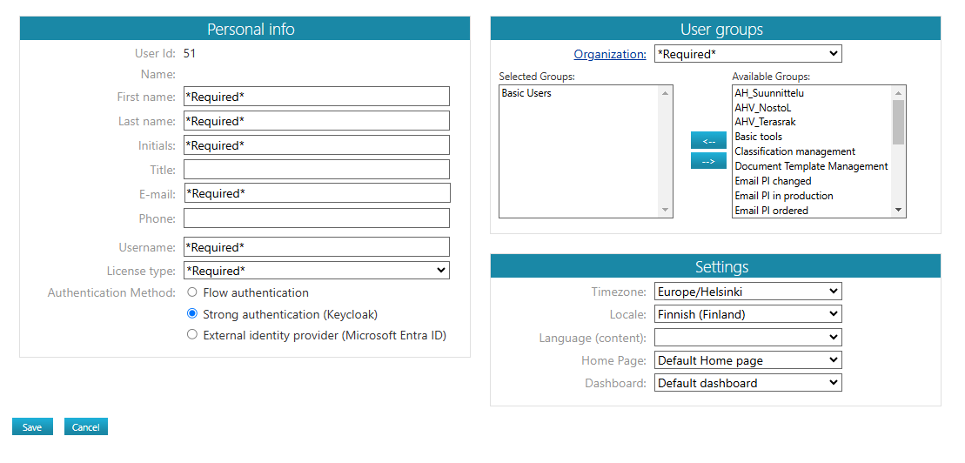The image size is (965, 463).
Task: Select Classification management in Available Groups
Action: [x=794, y=151]
